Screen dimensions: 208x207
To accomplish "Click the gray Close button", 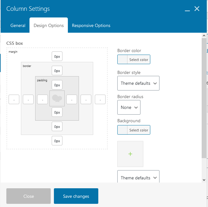I will tap(29, 196).
